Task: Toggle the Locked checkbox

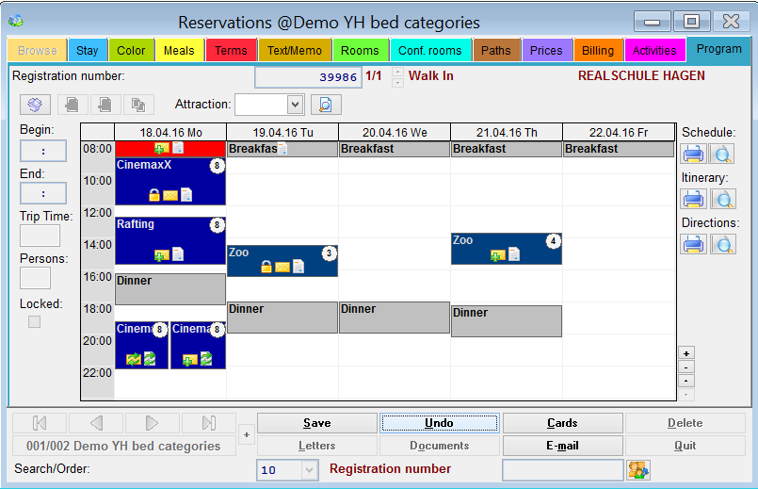Action: coord(34,321)
